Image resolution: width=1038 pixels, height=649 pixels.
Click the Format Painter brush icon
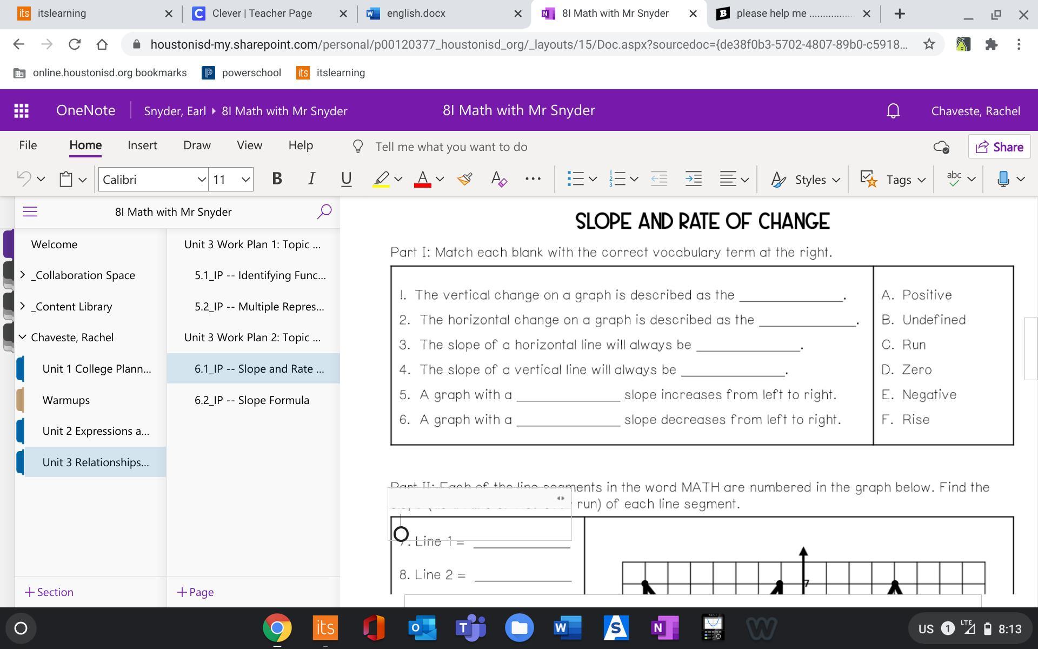tap(464, 179)
